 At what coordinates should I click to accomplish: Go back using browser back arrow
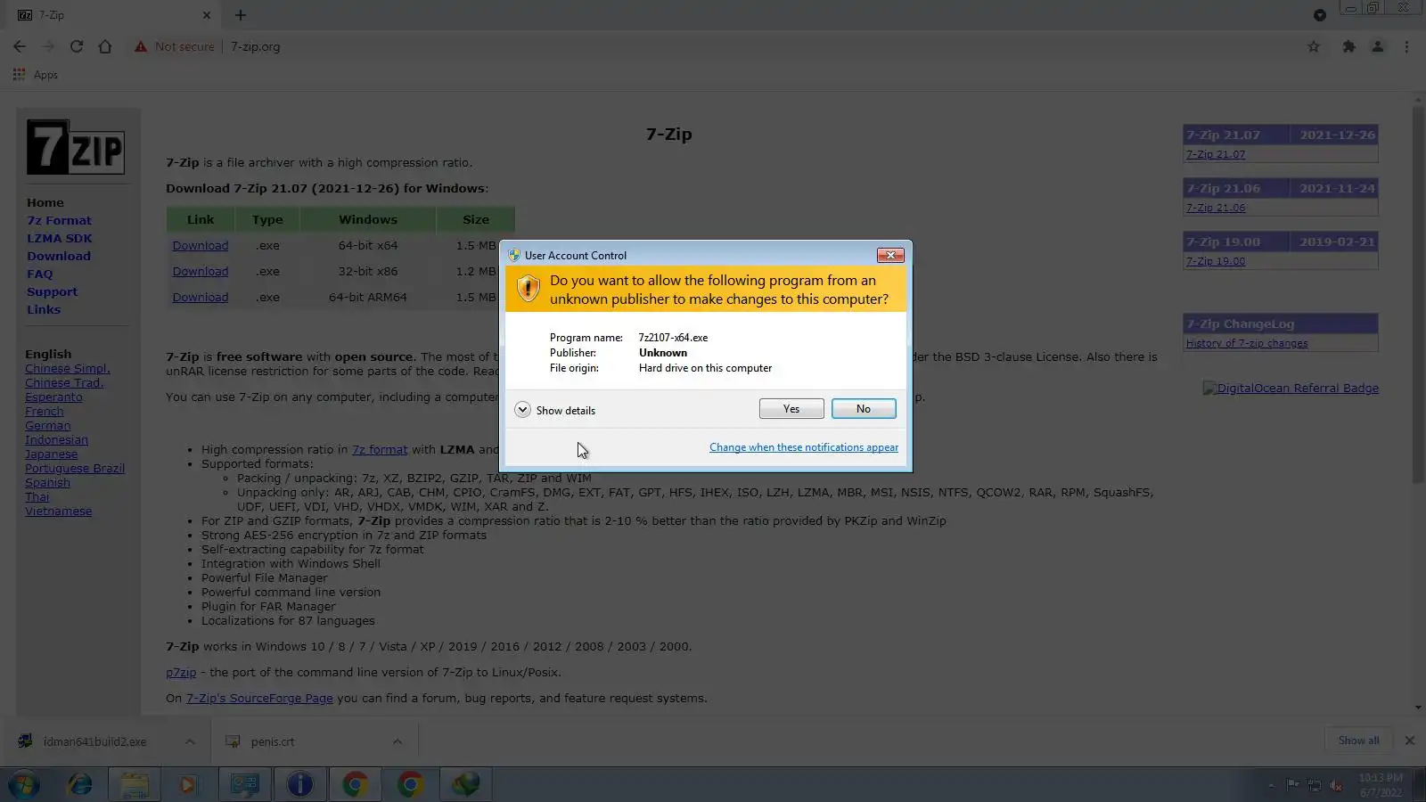[20, 46]
